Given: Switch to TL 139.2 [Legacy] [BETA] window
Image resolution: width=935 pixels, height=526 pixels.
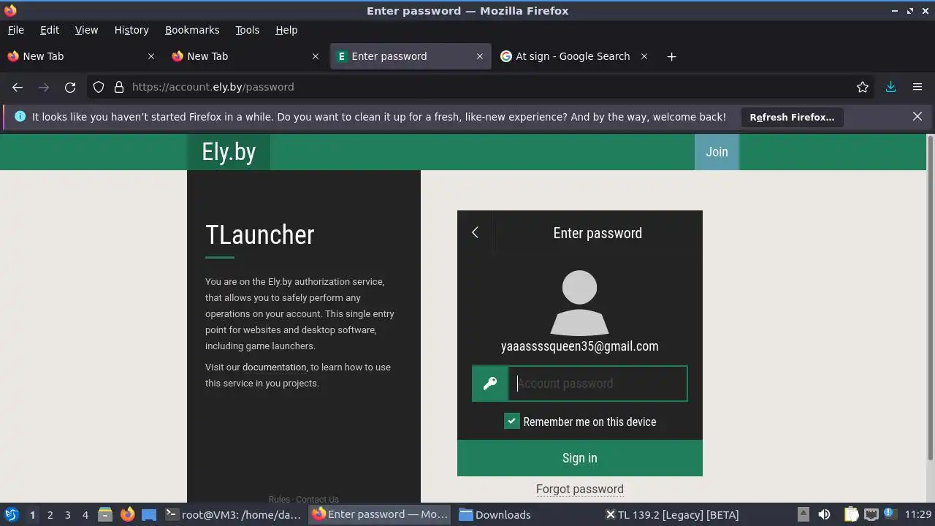Looking at the screenshot, I should click(672, 514).
